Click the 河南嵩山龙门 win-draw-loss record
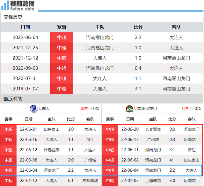The image size is (204, 186). (x=191, y=109)
